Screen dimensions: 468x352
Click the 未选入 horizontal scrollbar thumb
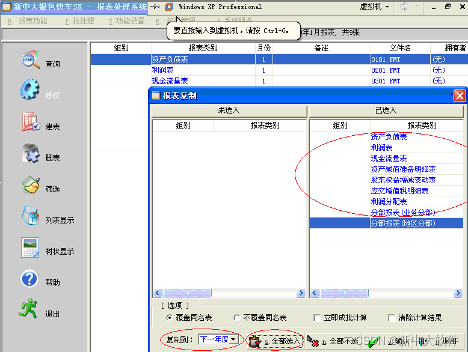tap(187, 293)
